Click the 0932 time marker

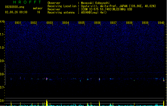pos(34,23)
